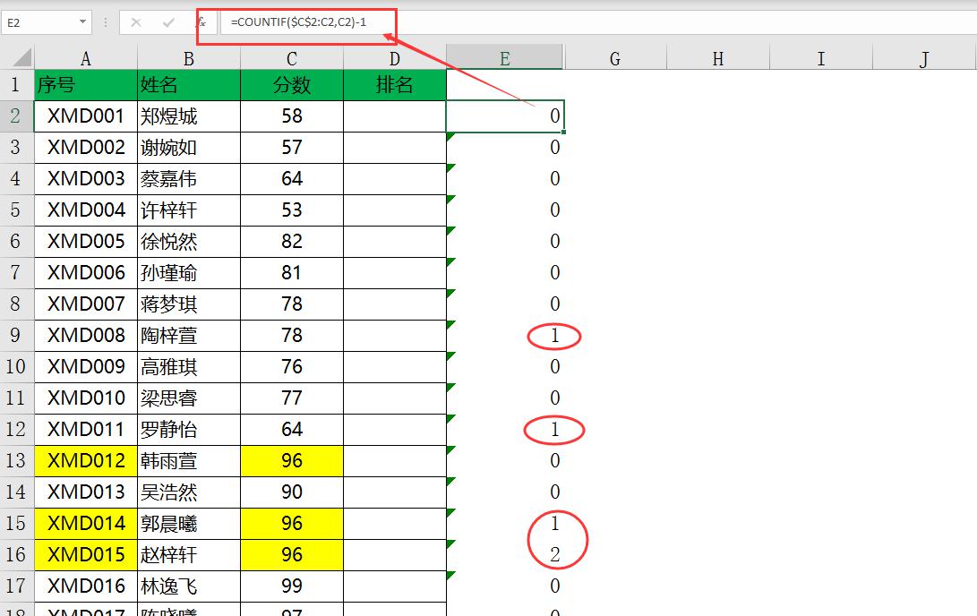The width and height of the screenshot is (977, 616).
Task: Select highlighted cell XMD015
Action: (x=86, y=554)
